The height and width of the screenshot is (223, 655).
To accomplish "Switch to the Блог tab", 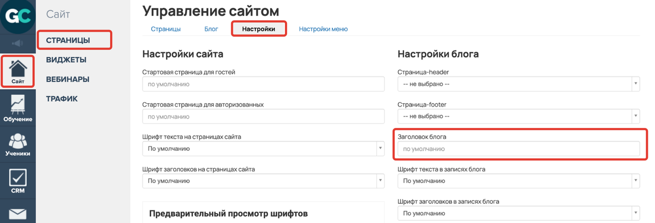I will (x=211, y=29).
